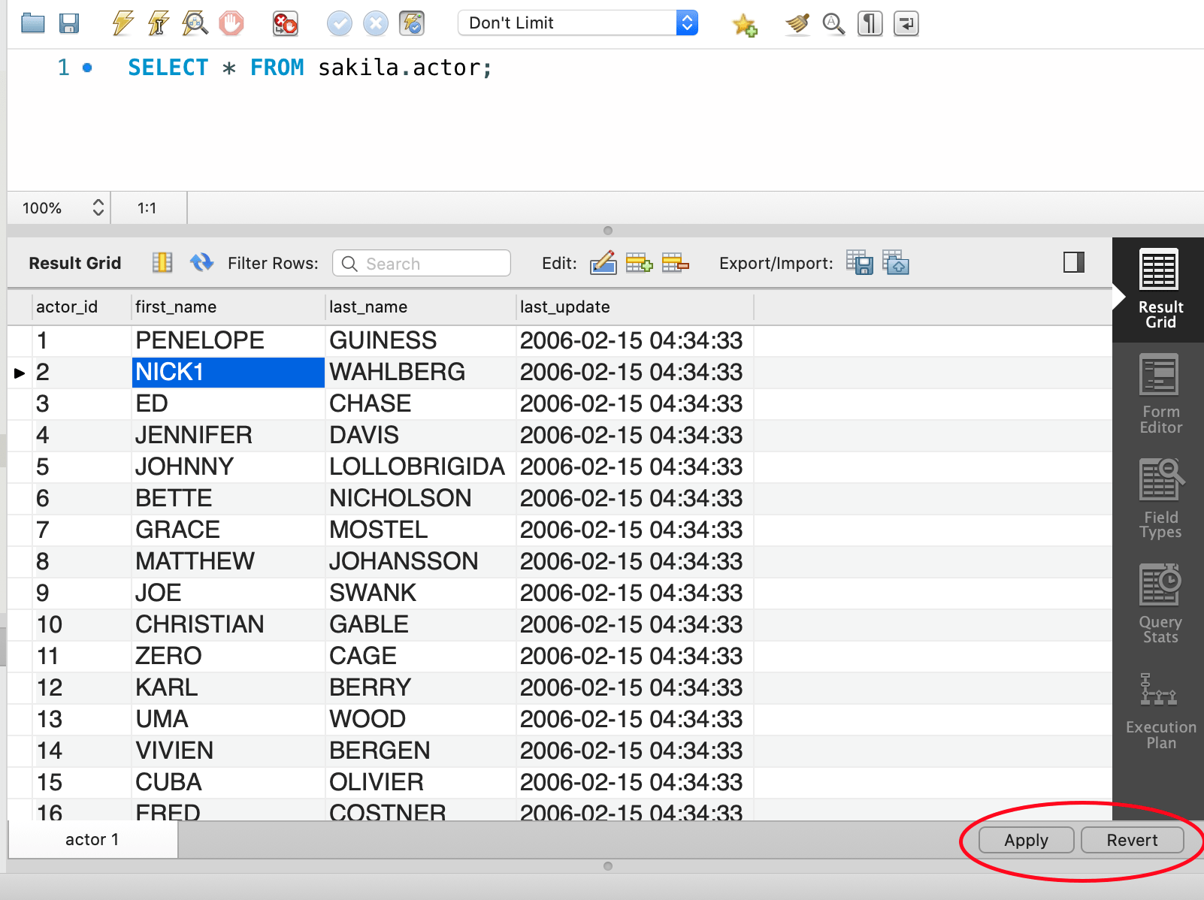Click line 1 statement marker dot

(x=87, y=68)
